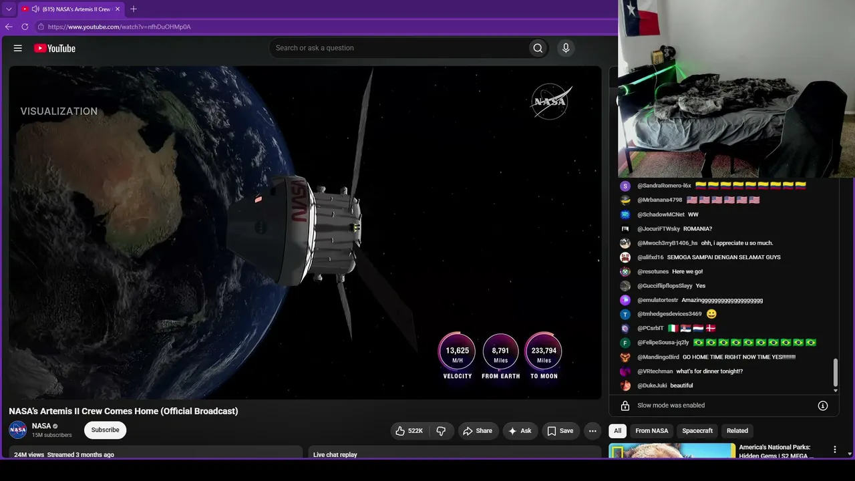This screenshot has width=855, height=481.
Task: Click the browser address bar URL
Action: (120, 27)
